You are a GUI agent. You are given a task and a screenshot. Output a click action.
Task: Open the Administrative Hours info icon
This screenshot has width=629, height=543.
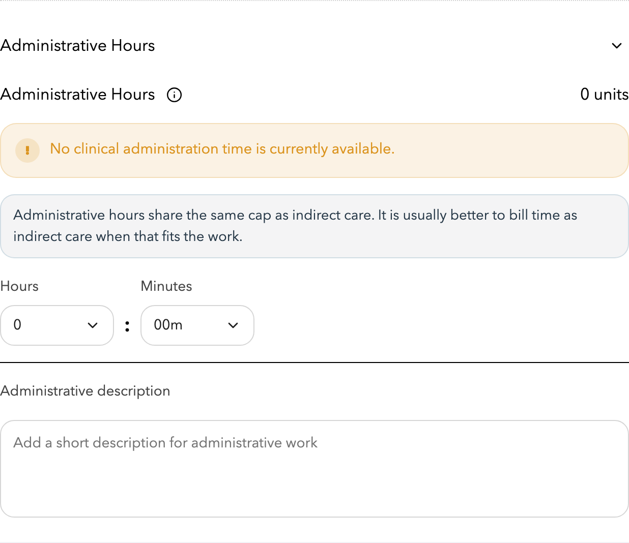tap(175, 95)
